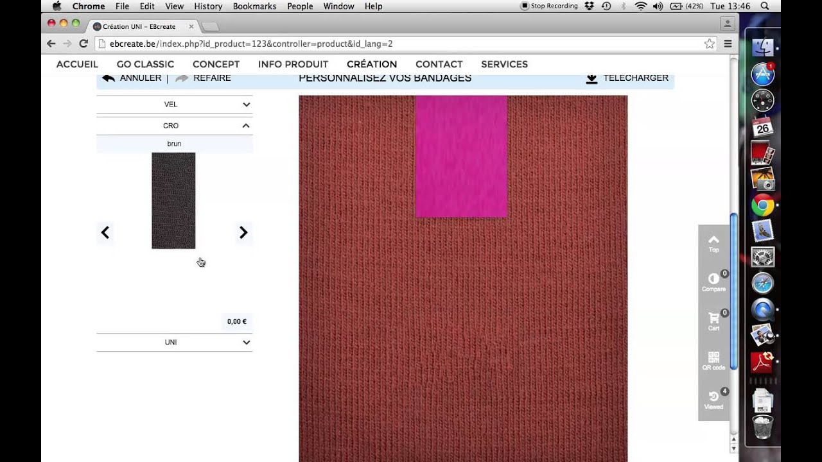
Task: Click the REFAIRE redo arrow icon
Action: pyautogui.click(x=182, y=78)
